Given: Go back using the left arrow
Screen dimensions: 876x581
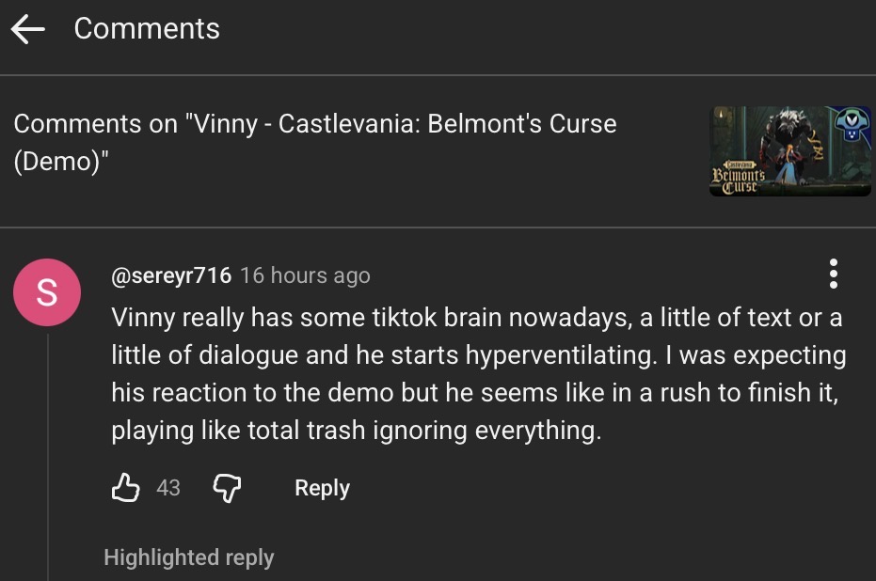Looking at the screenshot, I should click(28, 29).
